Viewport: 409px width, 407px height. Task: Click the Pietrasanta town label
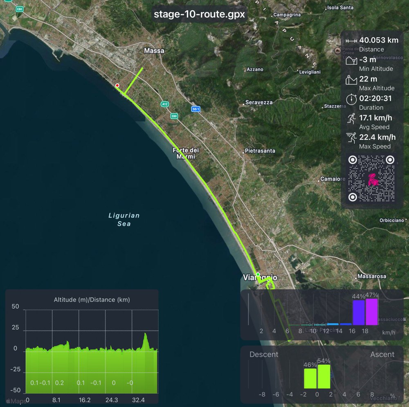point(260,151)
